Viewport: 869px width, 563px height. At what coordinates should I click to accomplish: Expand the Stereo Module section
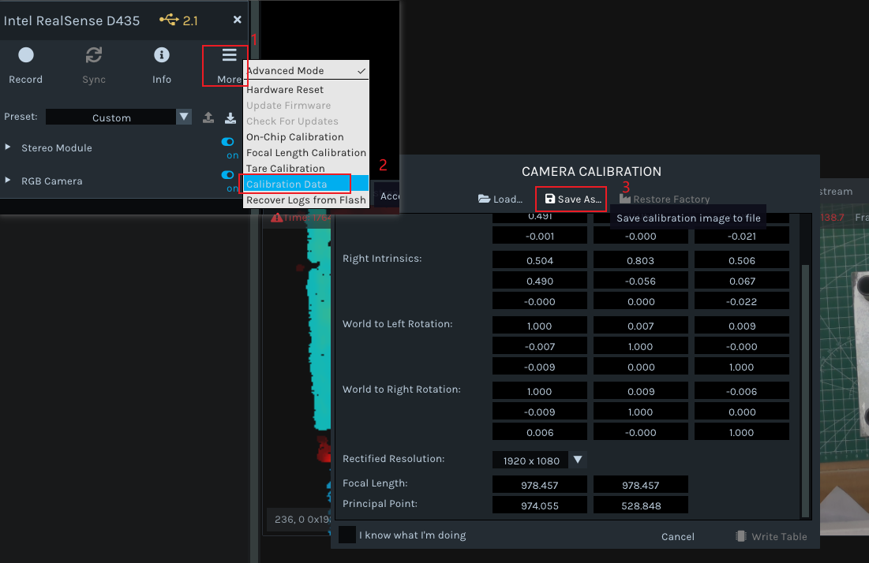coord(8,147)
